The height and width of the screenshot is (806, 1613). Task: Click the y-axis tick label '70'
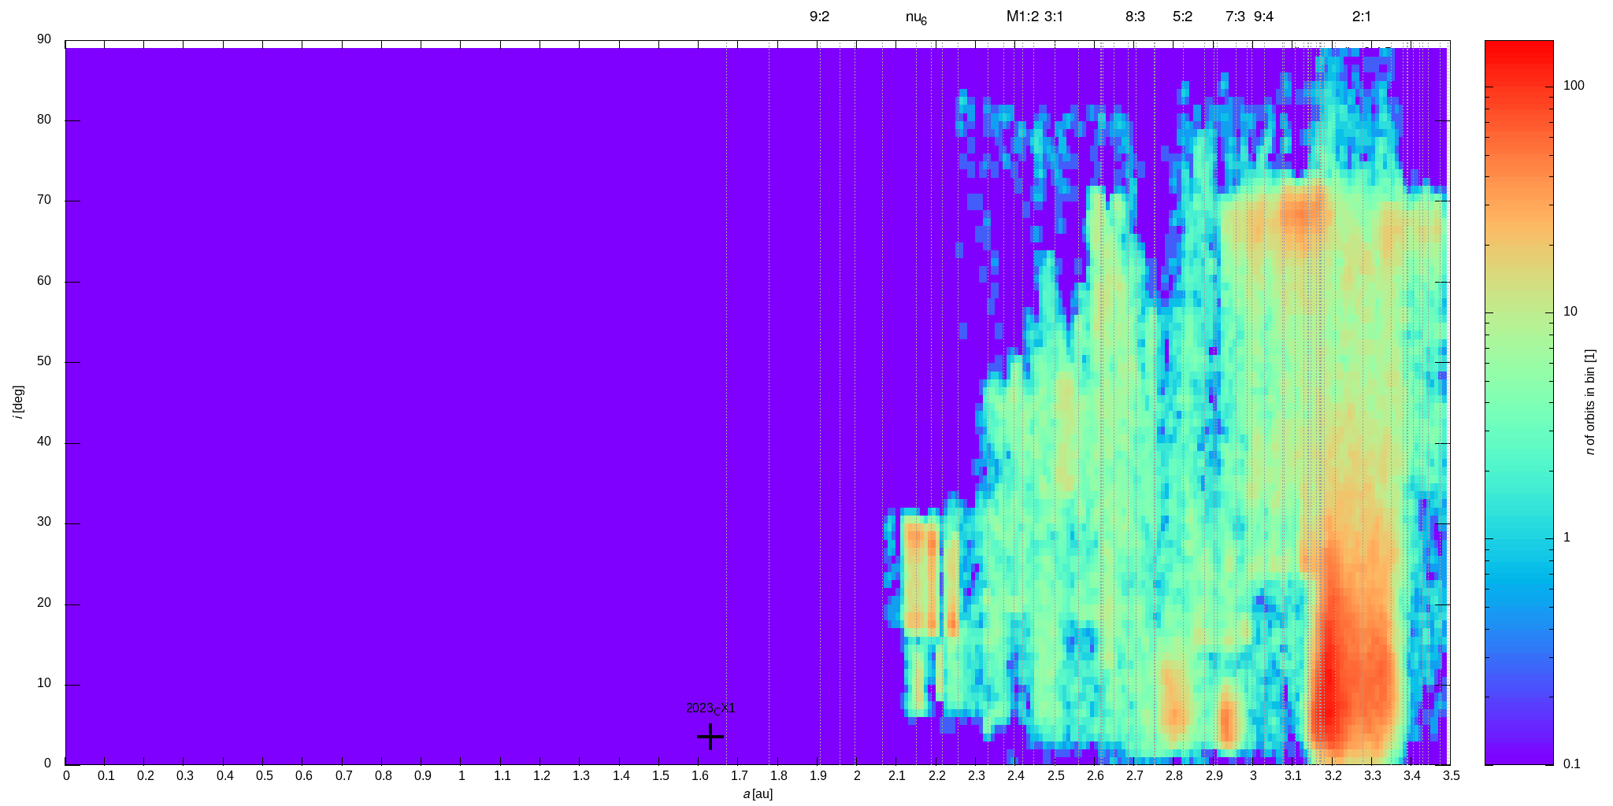pyautogui.click(x=43, y=200)
